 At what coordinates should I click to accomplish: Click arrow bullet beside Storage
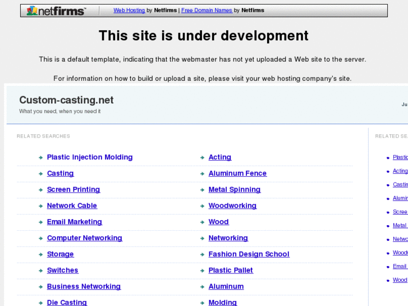pyautogui.click(x=41, y=255)
